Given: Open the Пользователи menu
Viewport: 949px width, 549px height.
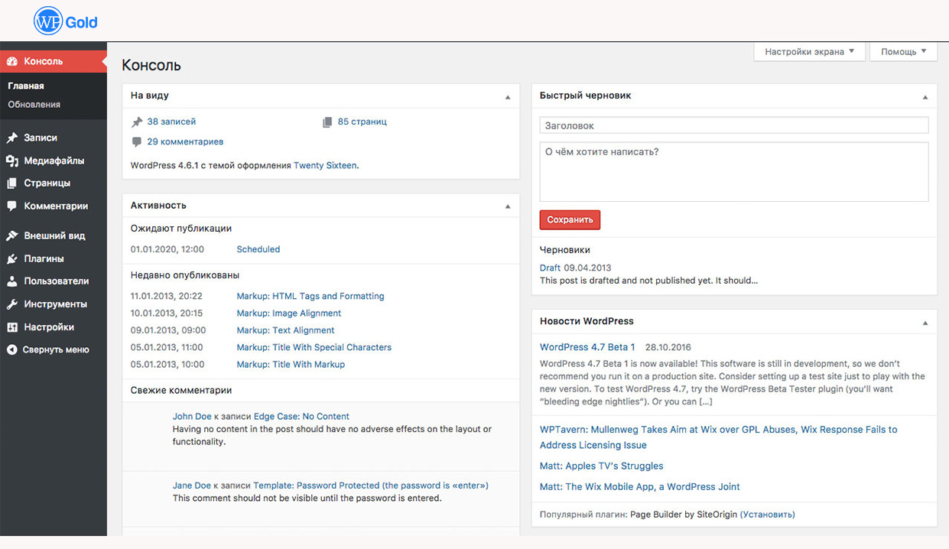Looking at the screenshot, I should point(54,281).
